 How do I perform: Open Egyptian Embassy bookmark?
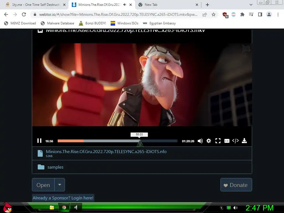[159, 23]
